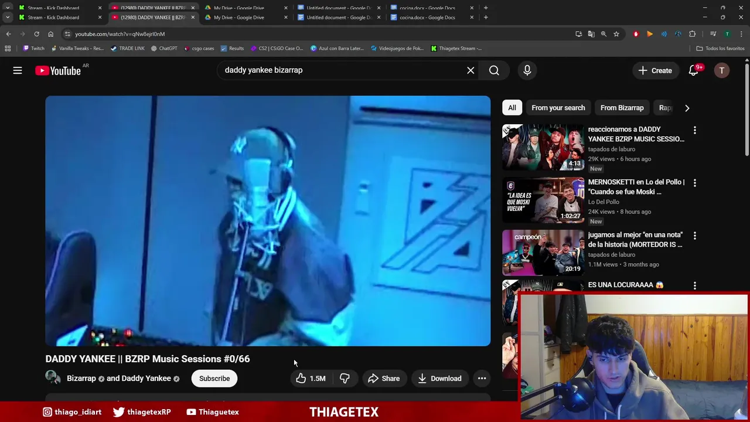Open the zoom magnifier icon in address bar
Viewport: 750px width, 422px height.
click(604, 34)
